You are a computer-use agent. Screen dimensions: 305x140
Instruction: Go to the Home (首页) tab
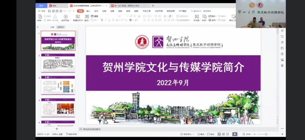(x=41, y=6)
